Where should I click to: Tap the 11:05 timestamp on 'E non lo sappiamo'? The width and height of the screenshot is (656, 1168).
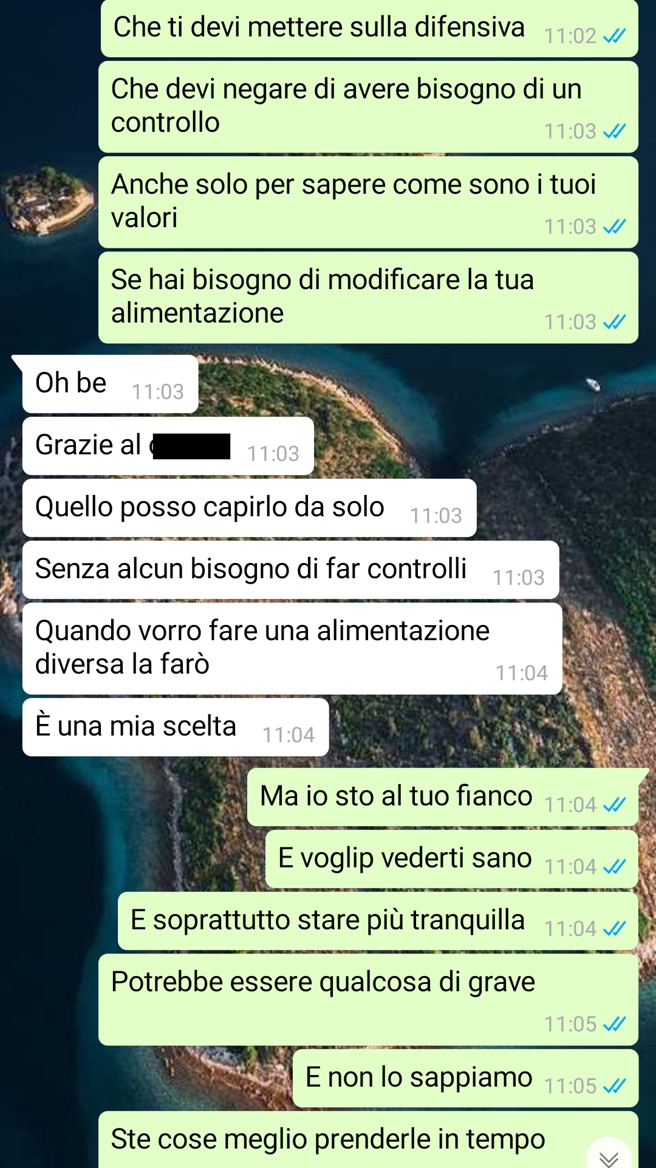[x=570, y=1086]
